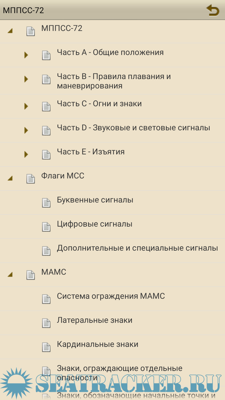Collapse the МАМС section
Screen dimensions: 225x400
pyautogui.click(x=10, y=275)
